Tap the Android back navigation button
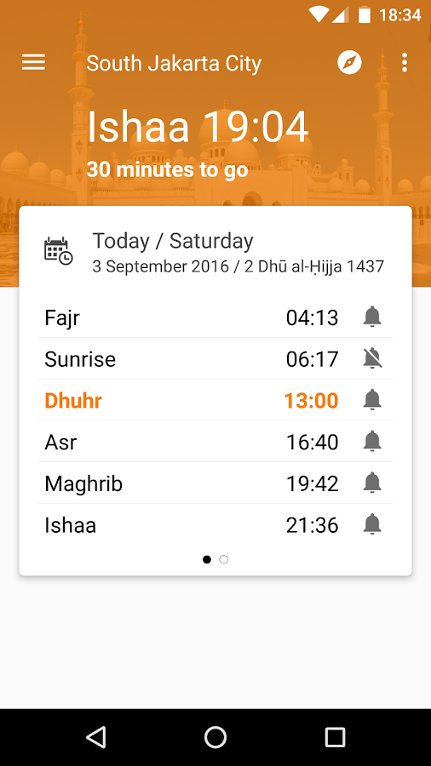This screenshot has height=766, width=431. click(95, 737)
